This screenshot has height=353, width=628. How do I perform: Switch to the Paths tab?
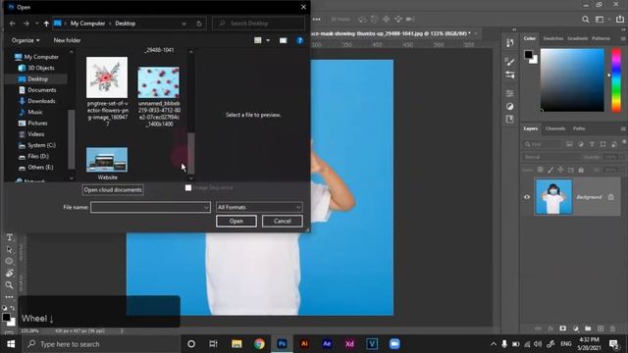pos(579,128)
